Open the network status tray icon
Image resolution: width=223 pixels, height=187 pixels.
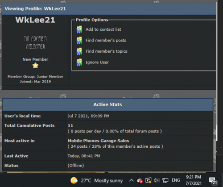[165, 180]
